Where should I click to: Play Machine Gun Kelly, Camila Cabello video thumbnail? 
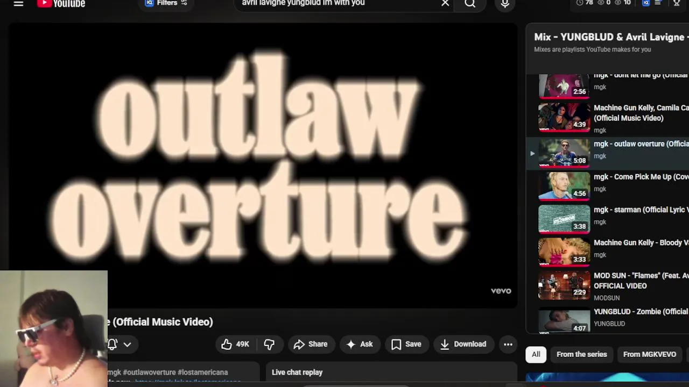tap(564, 117)
